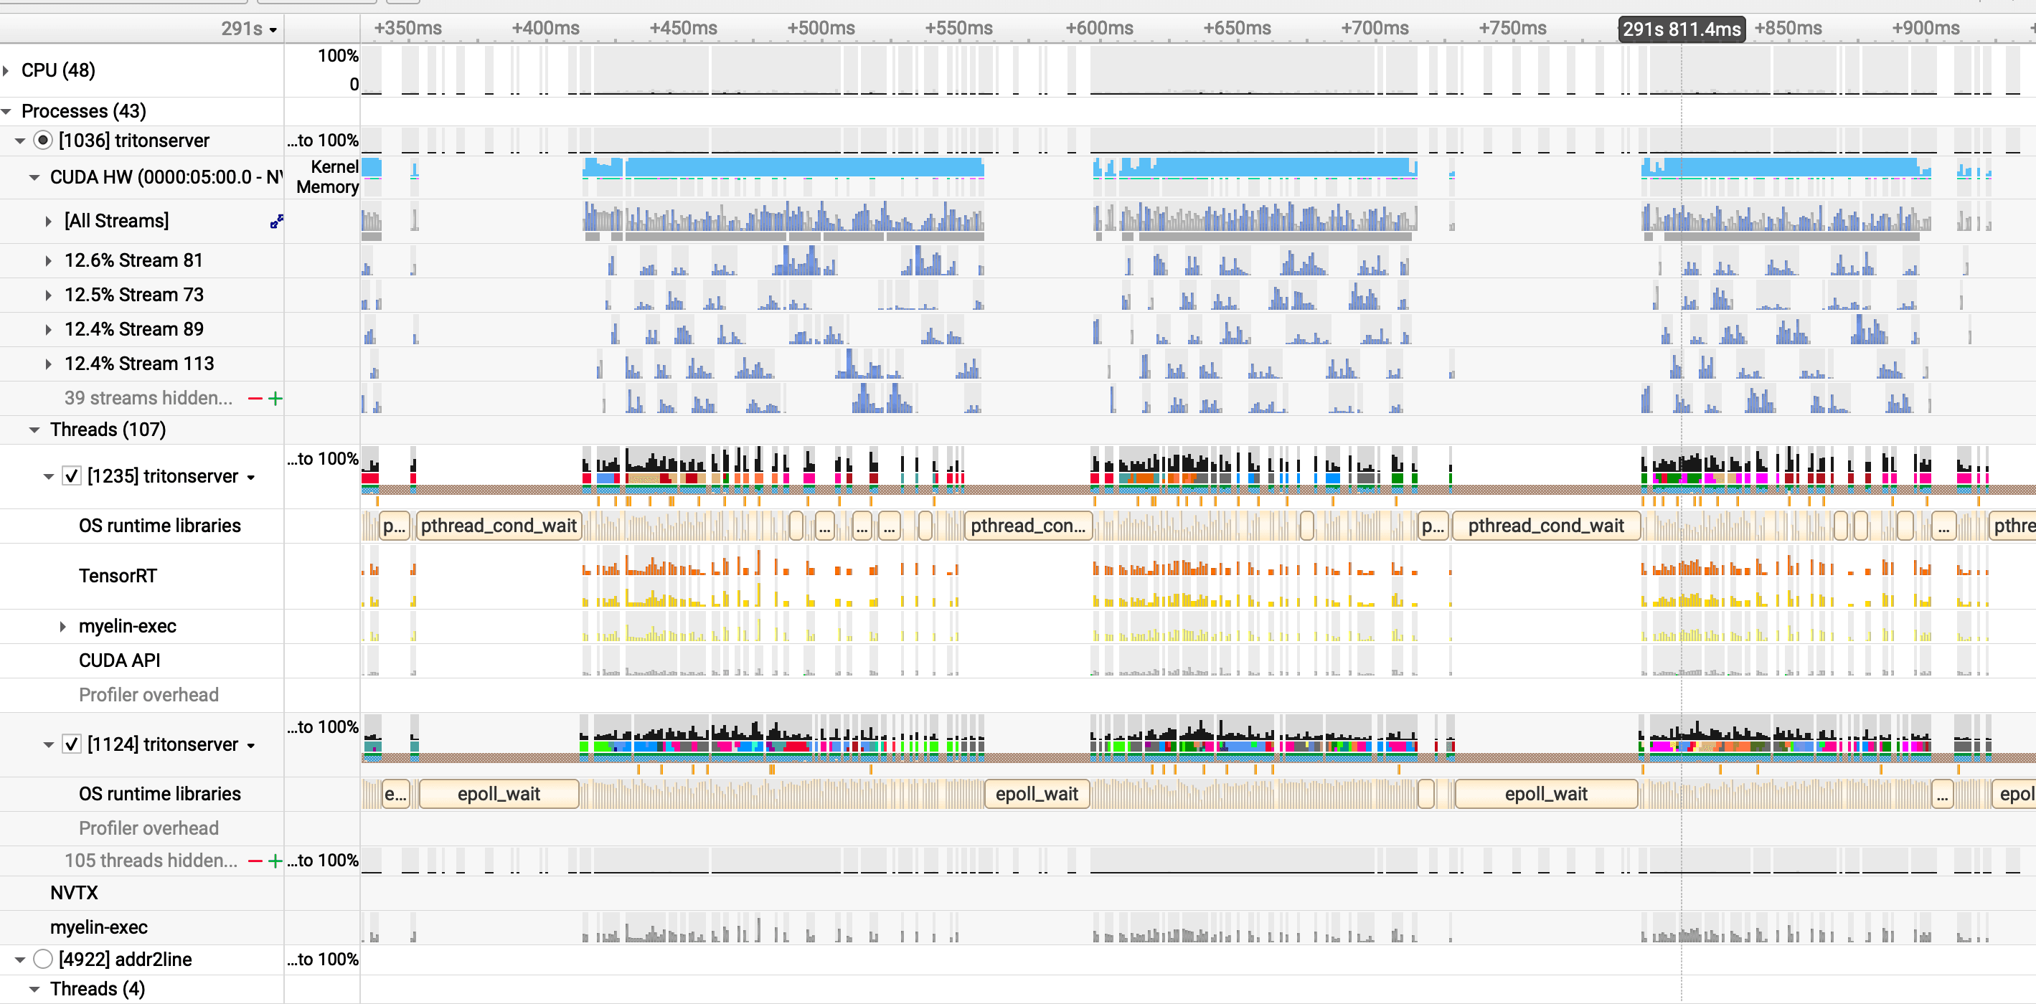
Task: Open dropdown arrow next to [1235] tritonserver
Action: 250,477
